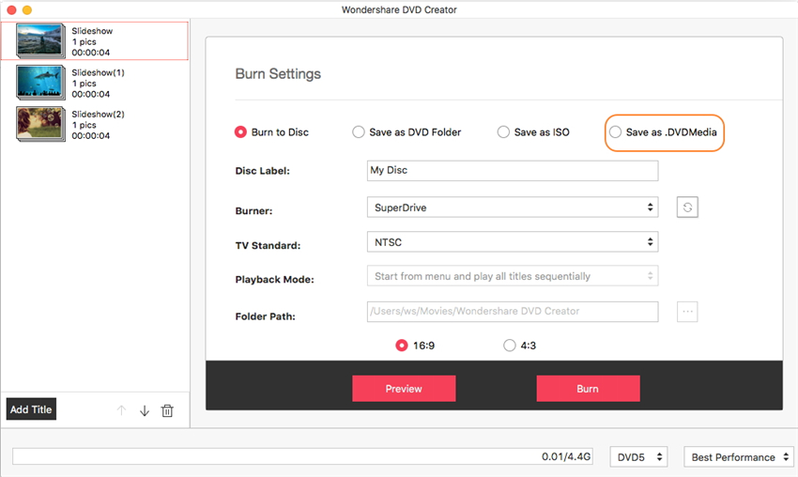Enable Save as .DVDMedia option
The image size is (798, 477).
click(x=615, y=132)
